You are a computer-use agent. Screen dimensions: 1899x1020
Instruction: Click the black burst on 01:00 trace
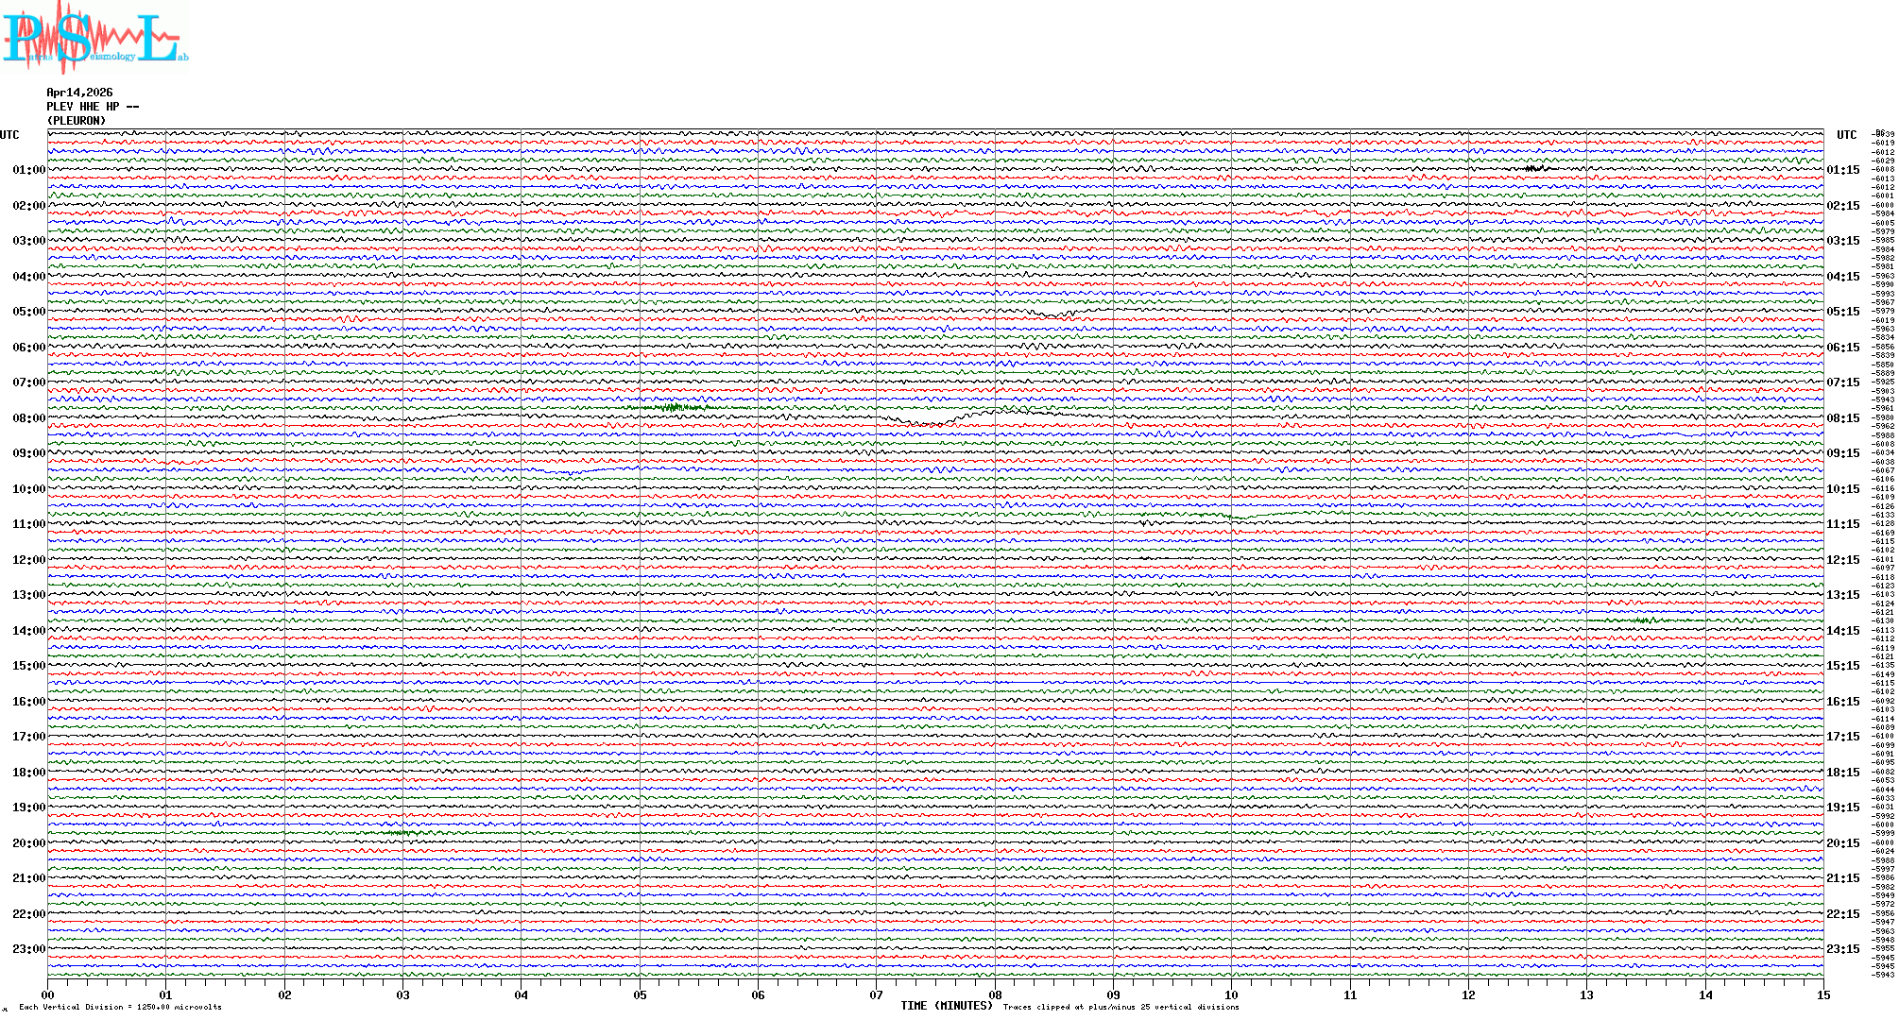point(1534,168)
